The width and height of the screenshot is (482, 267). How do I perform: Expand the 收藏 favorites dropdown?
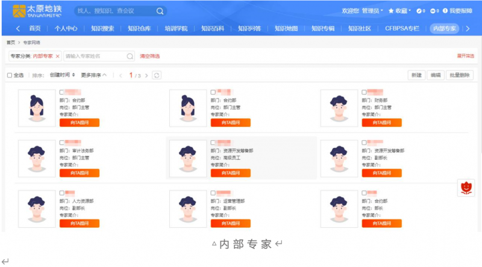(x=400, y=11)
